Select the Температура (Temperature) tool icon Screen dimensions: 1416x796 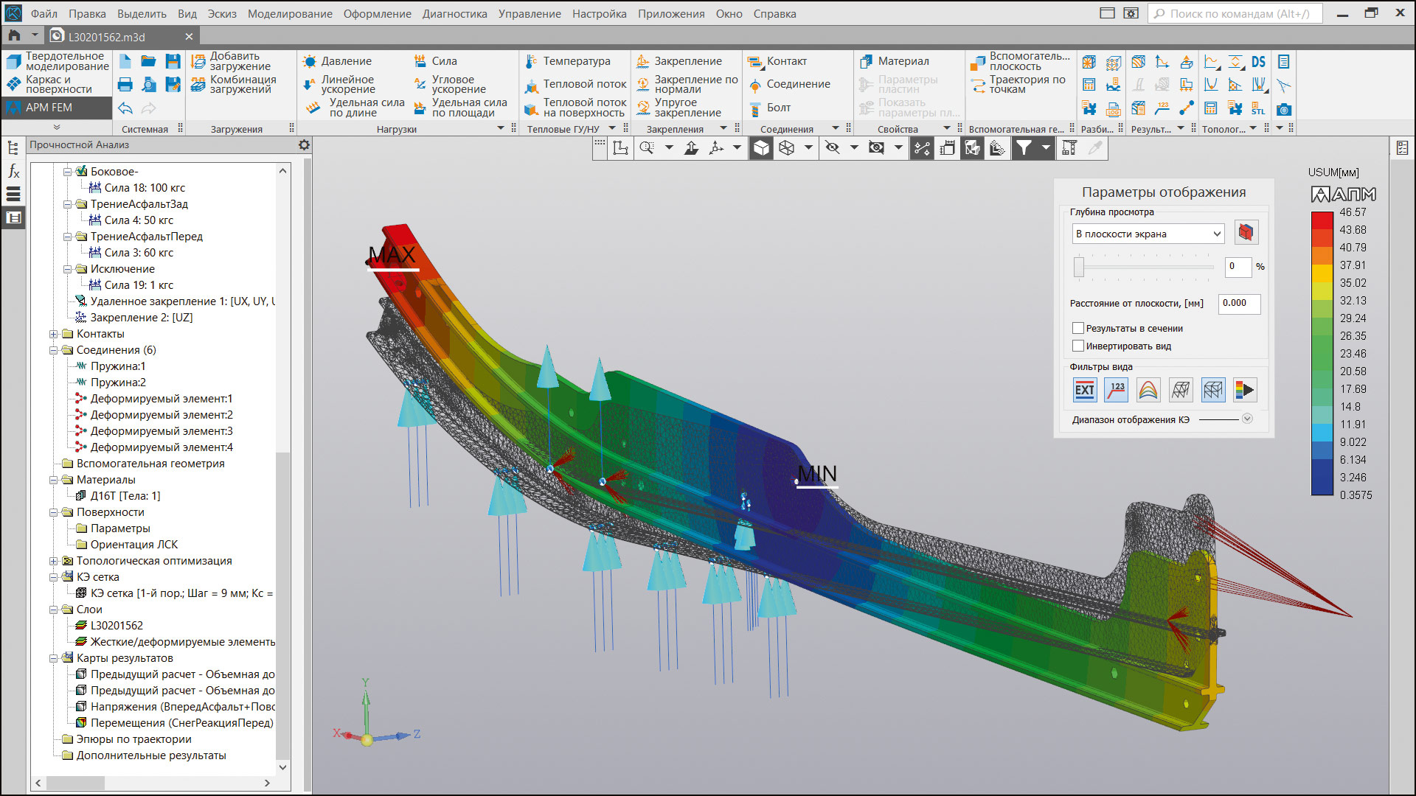click(532, 61)
